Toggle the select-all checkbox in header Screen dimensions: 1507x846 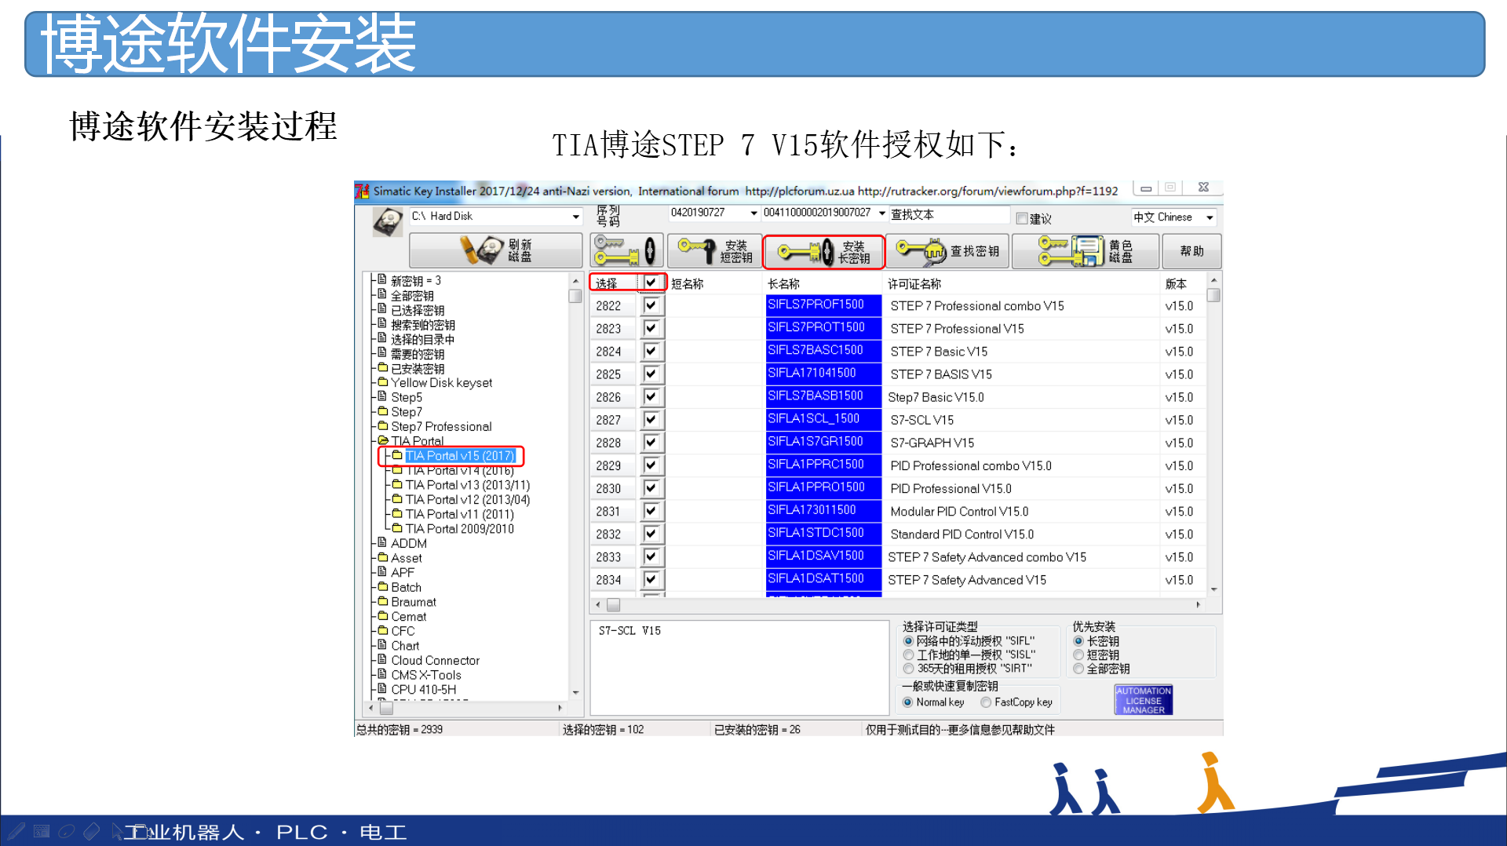(x=651, y=283)
